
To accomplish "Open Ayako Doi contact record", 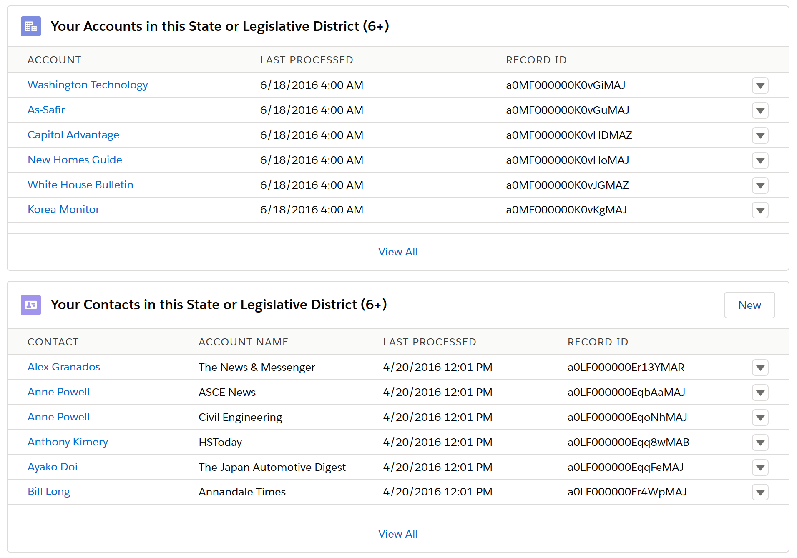I will [x=53, y=467].
